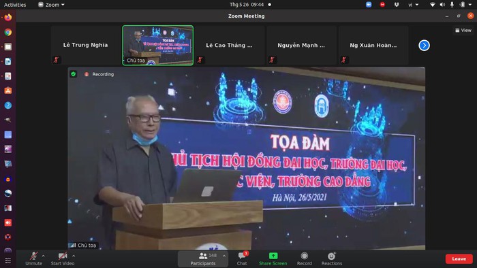Screen dimensions: 477x268
Task: Open Google Chrome from the dock
Action: coord(8,32)
